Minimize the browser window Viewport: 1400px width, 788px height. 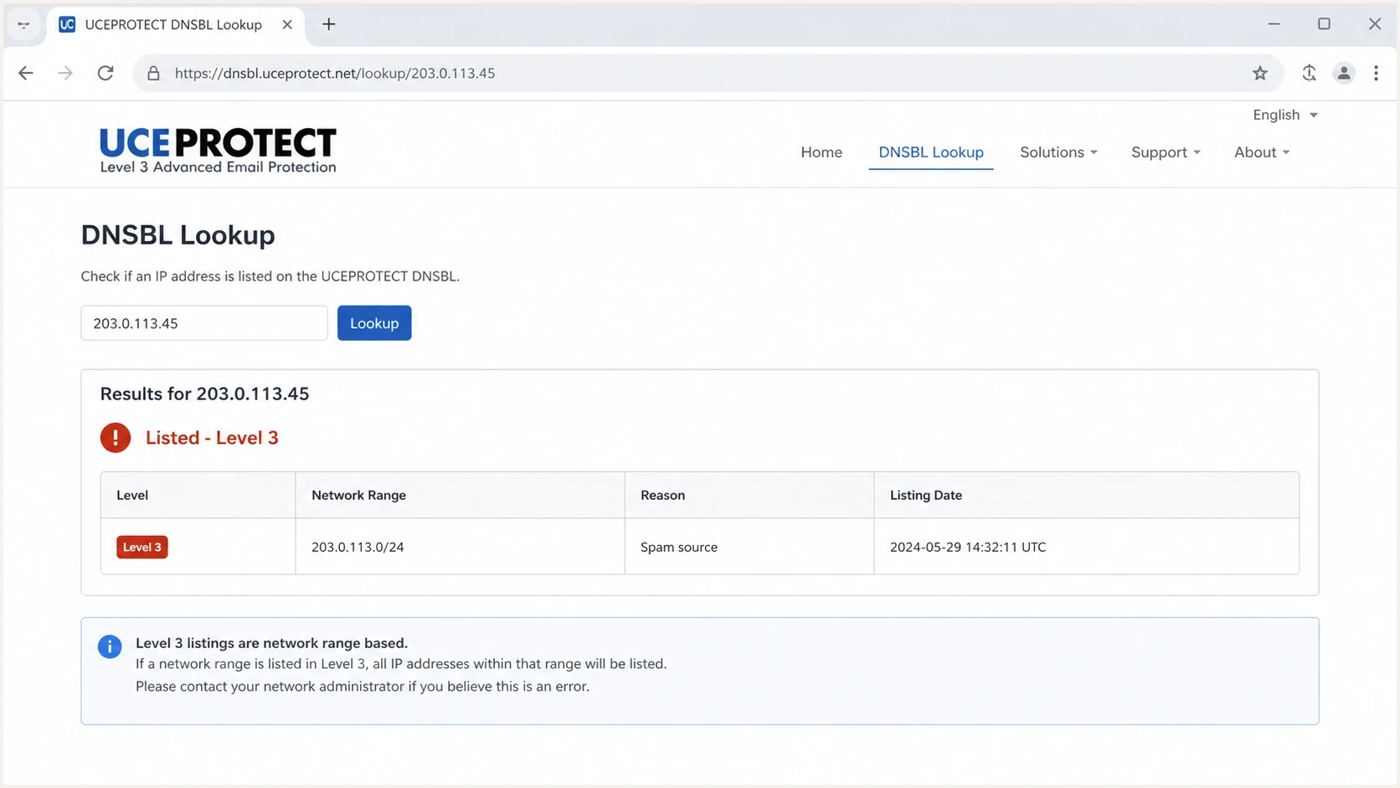(1274, 24)
